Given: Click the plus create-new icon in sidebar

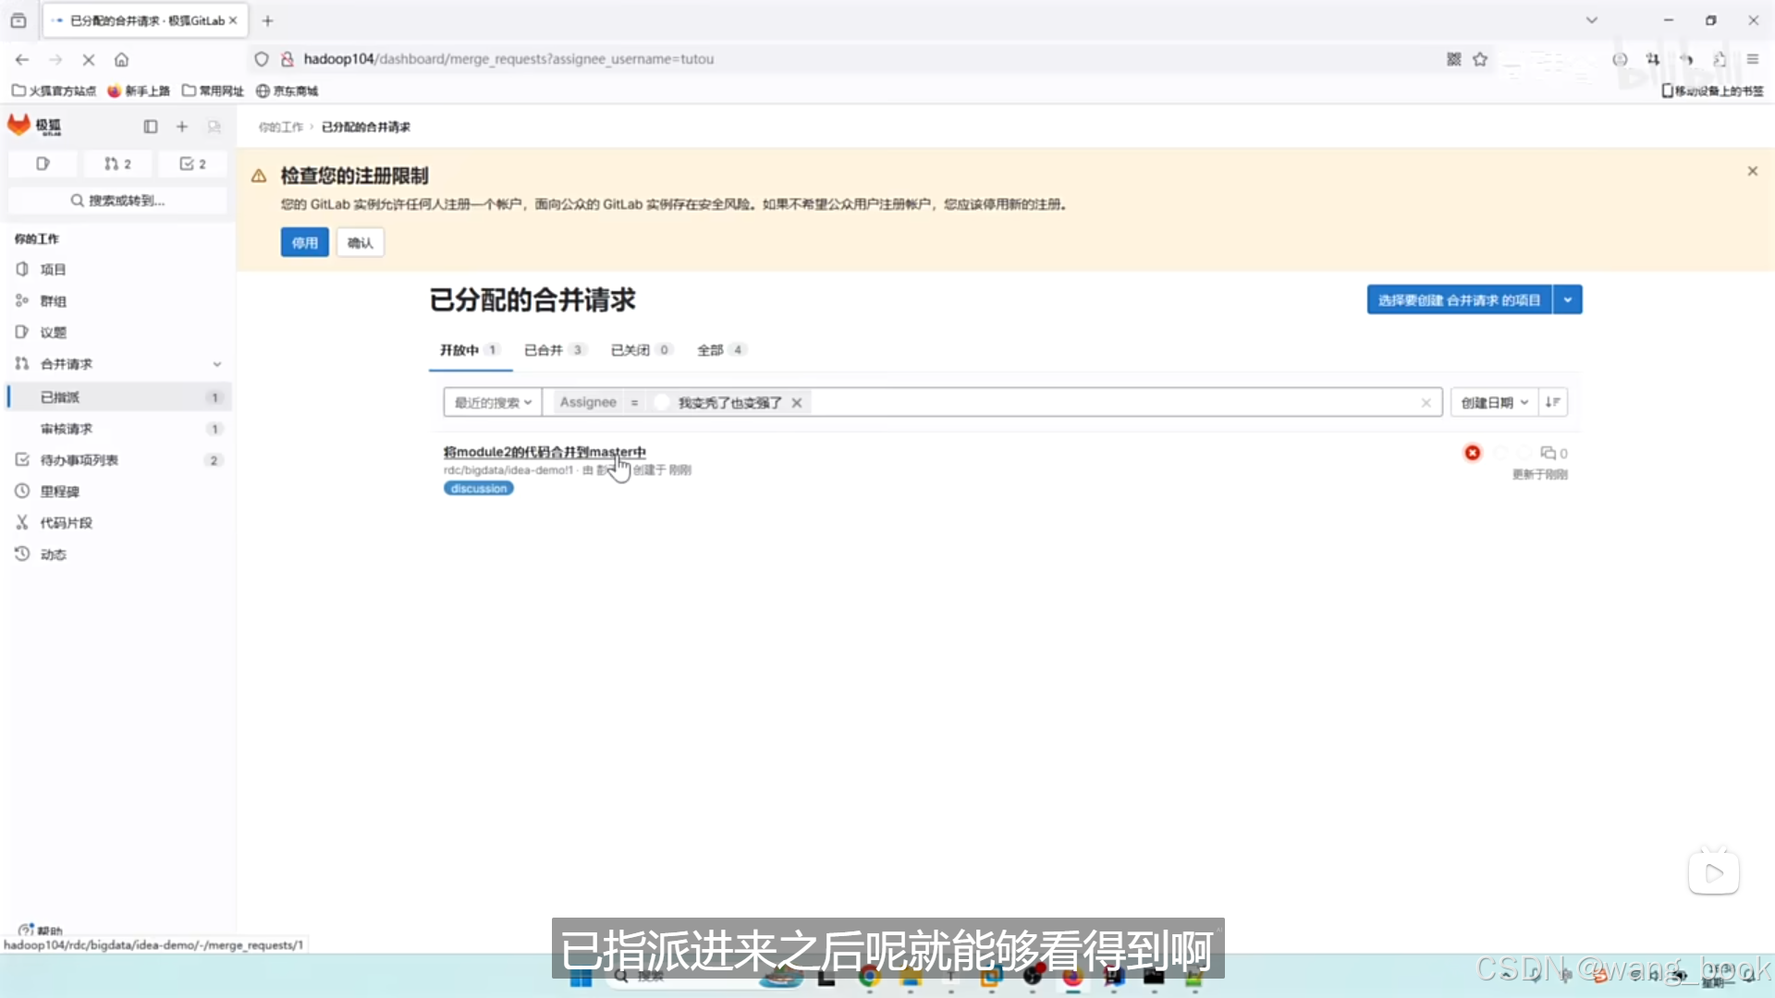Looking at the screenshot, I should pos(182,127).
